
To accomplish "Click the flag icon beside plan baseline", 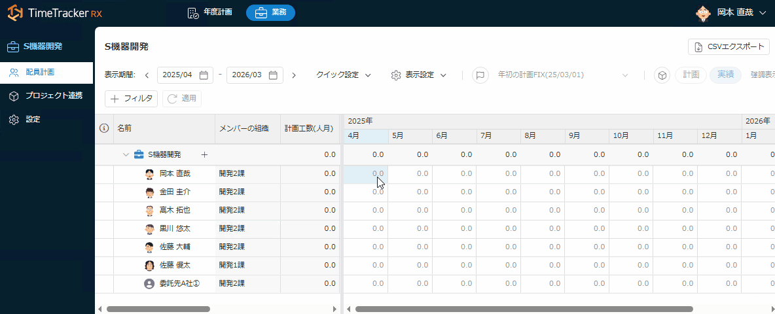I will [480, 75].
